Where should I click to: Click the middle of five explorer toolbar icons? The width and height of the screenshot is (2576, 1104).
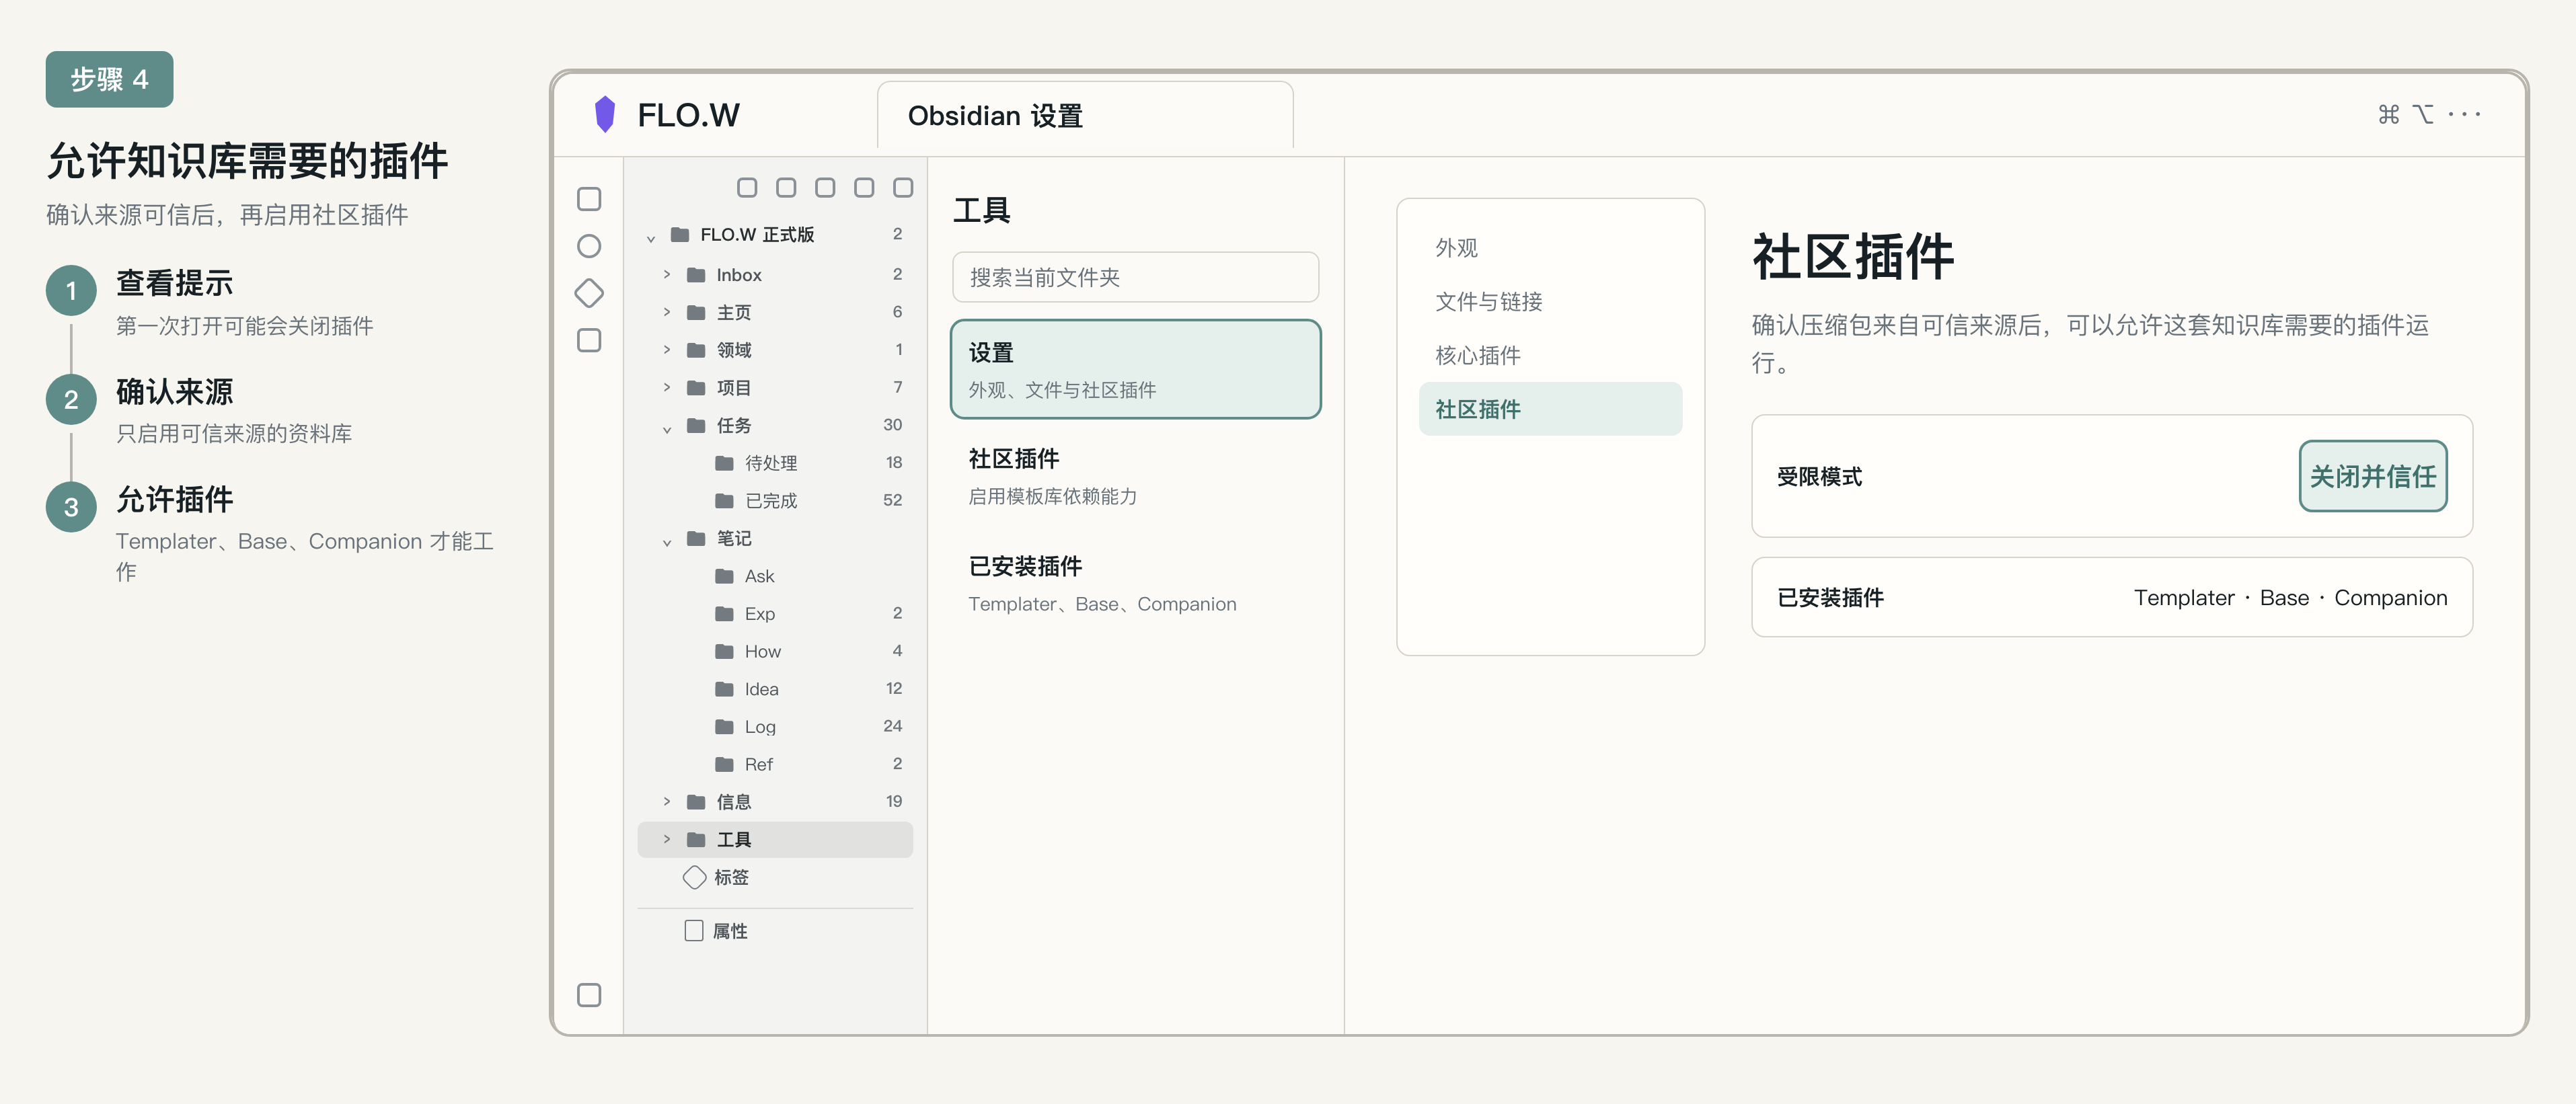[825, 187]
